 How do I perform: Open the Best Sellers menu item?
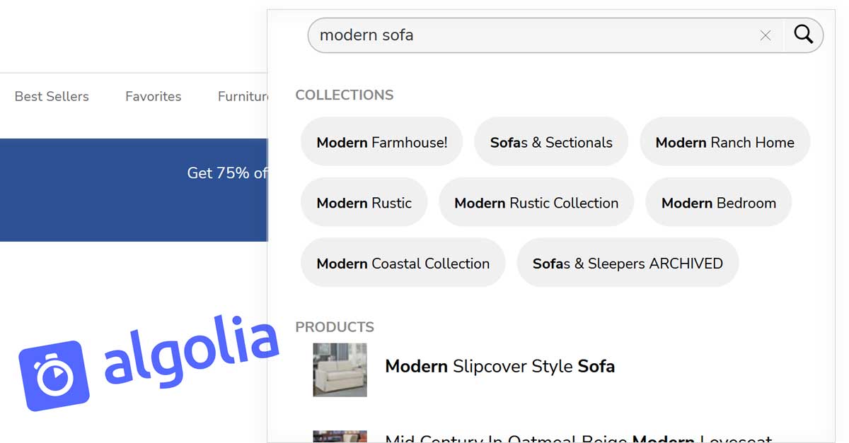[52, 97]
